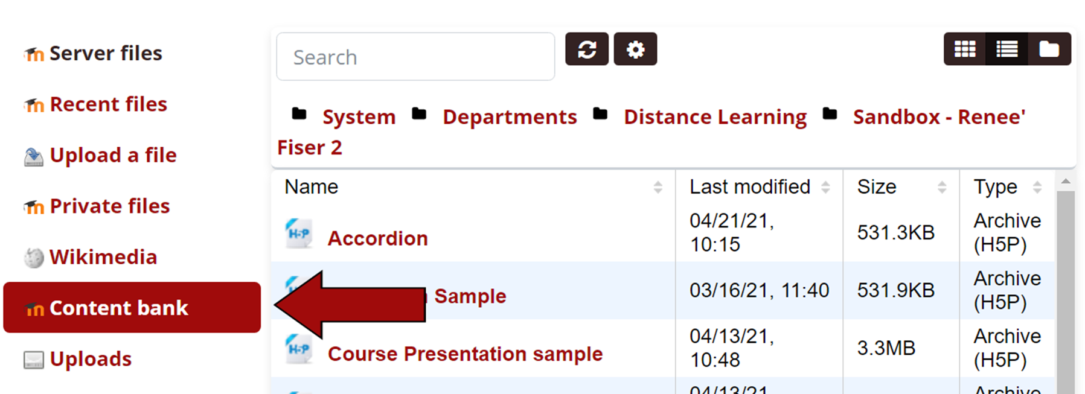Enable the list view display
This screenshot has height=394, width=1085.
(1006, 49)
